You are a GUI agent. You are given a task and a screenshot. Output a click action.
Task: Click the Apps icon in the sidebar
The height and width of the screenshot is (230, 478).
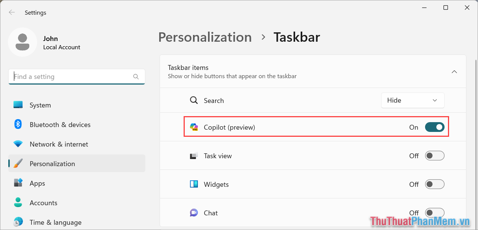click(x=18, y=183)
